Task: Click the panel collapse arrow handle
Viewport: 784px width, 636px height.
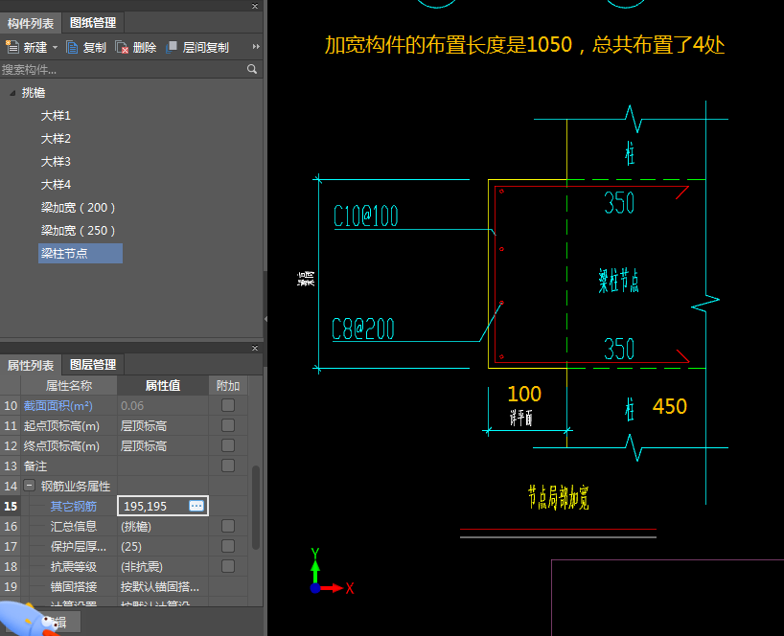Action: 265,319
